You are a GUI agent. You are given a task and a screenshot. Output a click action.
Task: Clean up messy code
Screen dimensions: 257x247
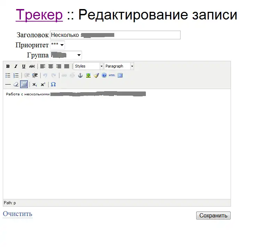tap(96, 75)
